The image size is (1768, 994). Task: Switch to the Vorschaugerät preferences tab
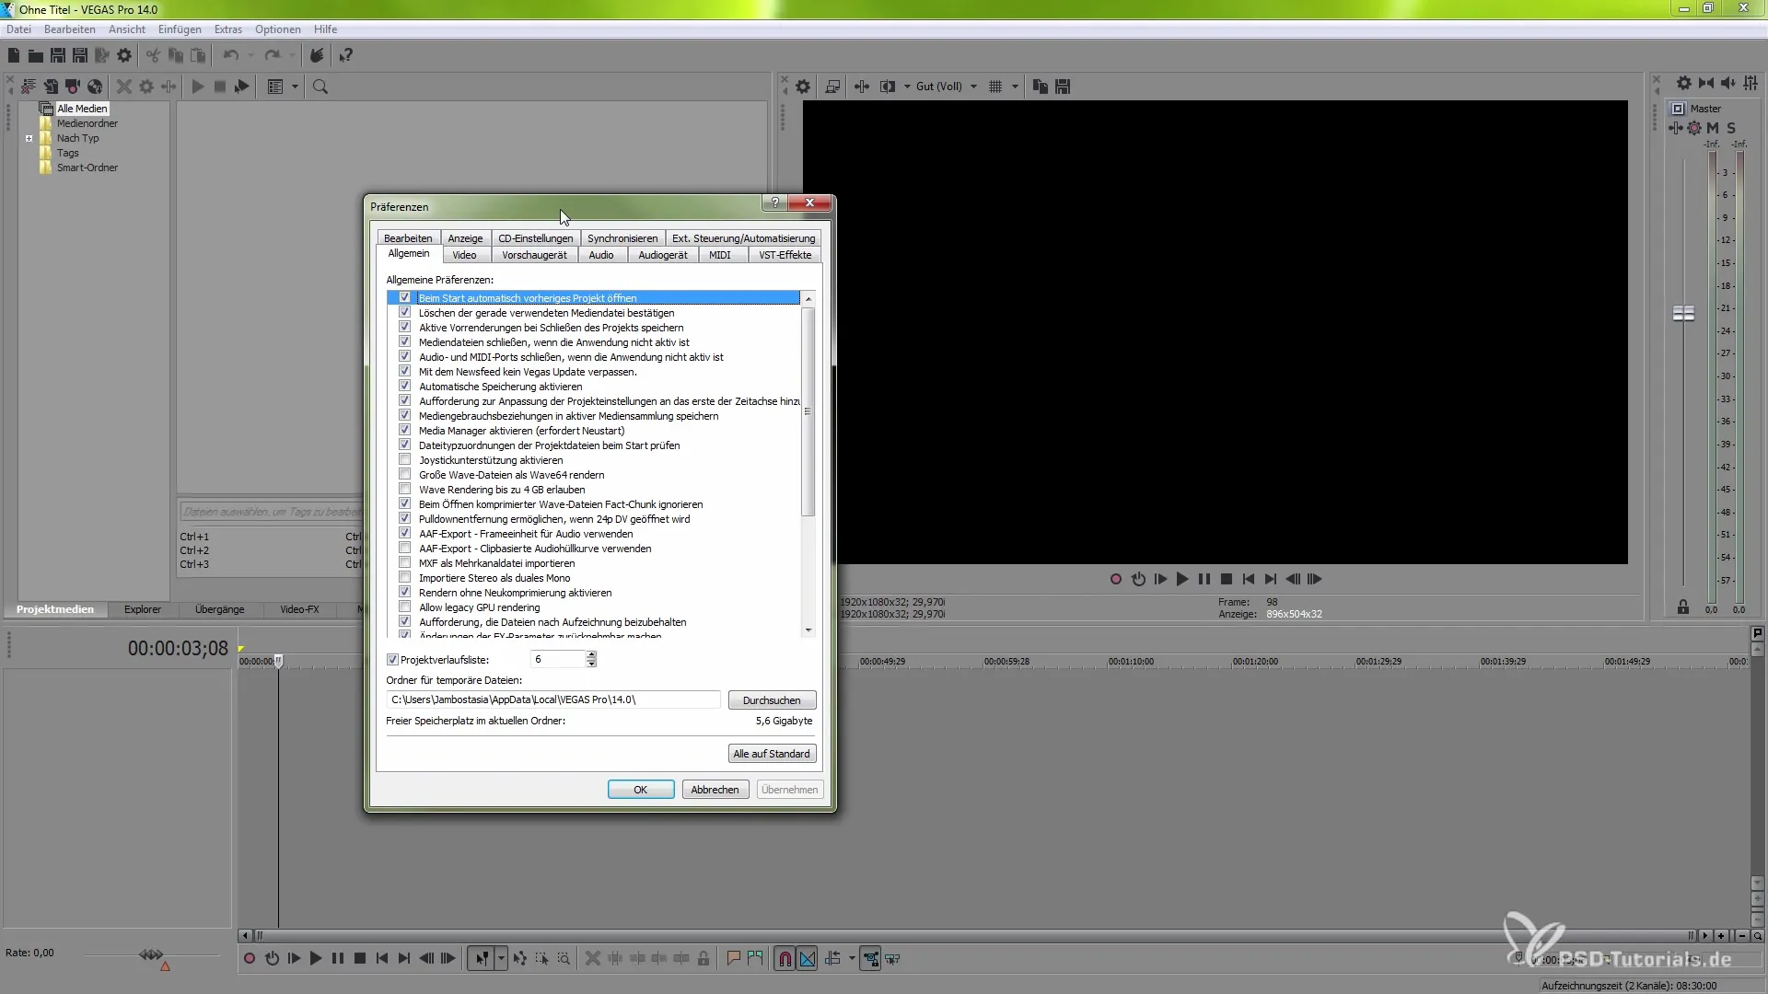coord(534,255)
